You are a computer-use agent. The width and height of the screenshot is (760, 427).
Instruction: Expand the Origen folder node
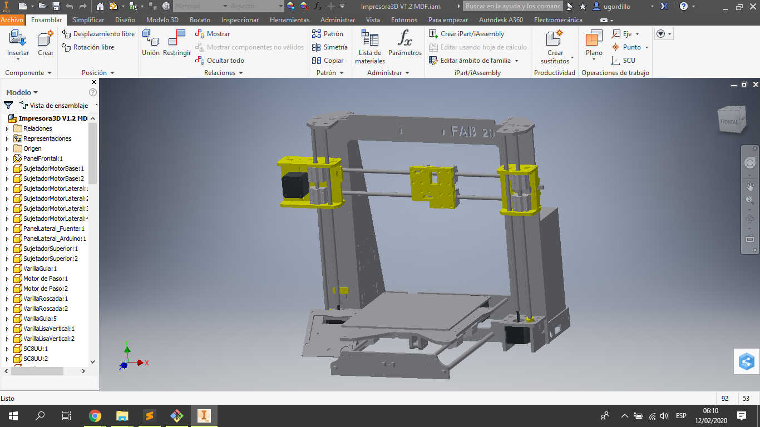coord(7,148)
